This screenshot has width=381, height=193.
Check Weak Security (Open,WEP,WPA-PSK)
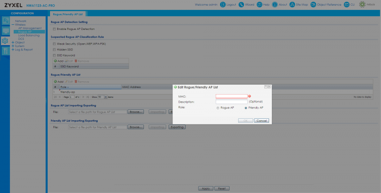coord(54,44)
